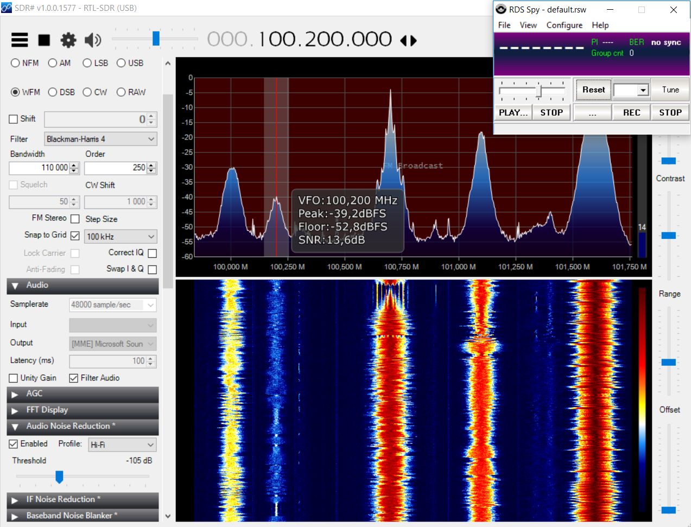Mute audio with the speaker icon
This screenshot has width=691, height=527.
point(93,40)
